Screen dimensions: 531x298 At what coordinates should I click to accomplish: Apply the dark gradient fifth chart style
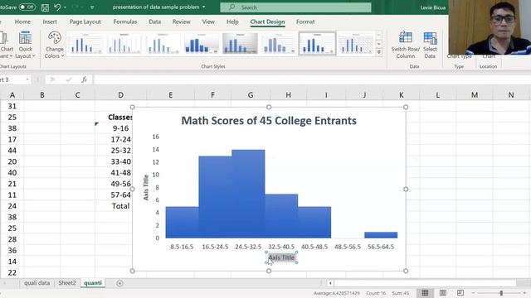click(240, 44)
